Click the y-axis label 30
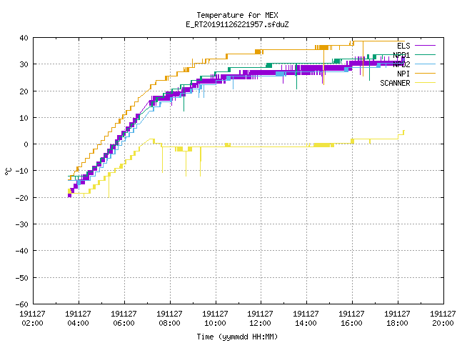This screenshot has height=343, width=457. pyautogui.click(x=24, y=64)
